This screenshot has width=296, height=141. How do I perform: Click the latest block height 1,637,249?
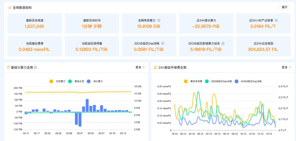tap(35, 26)
